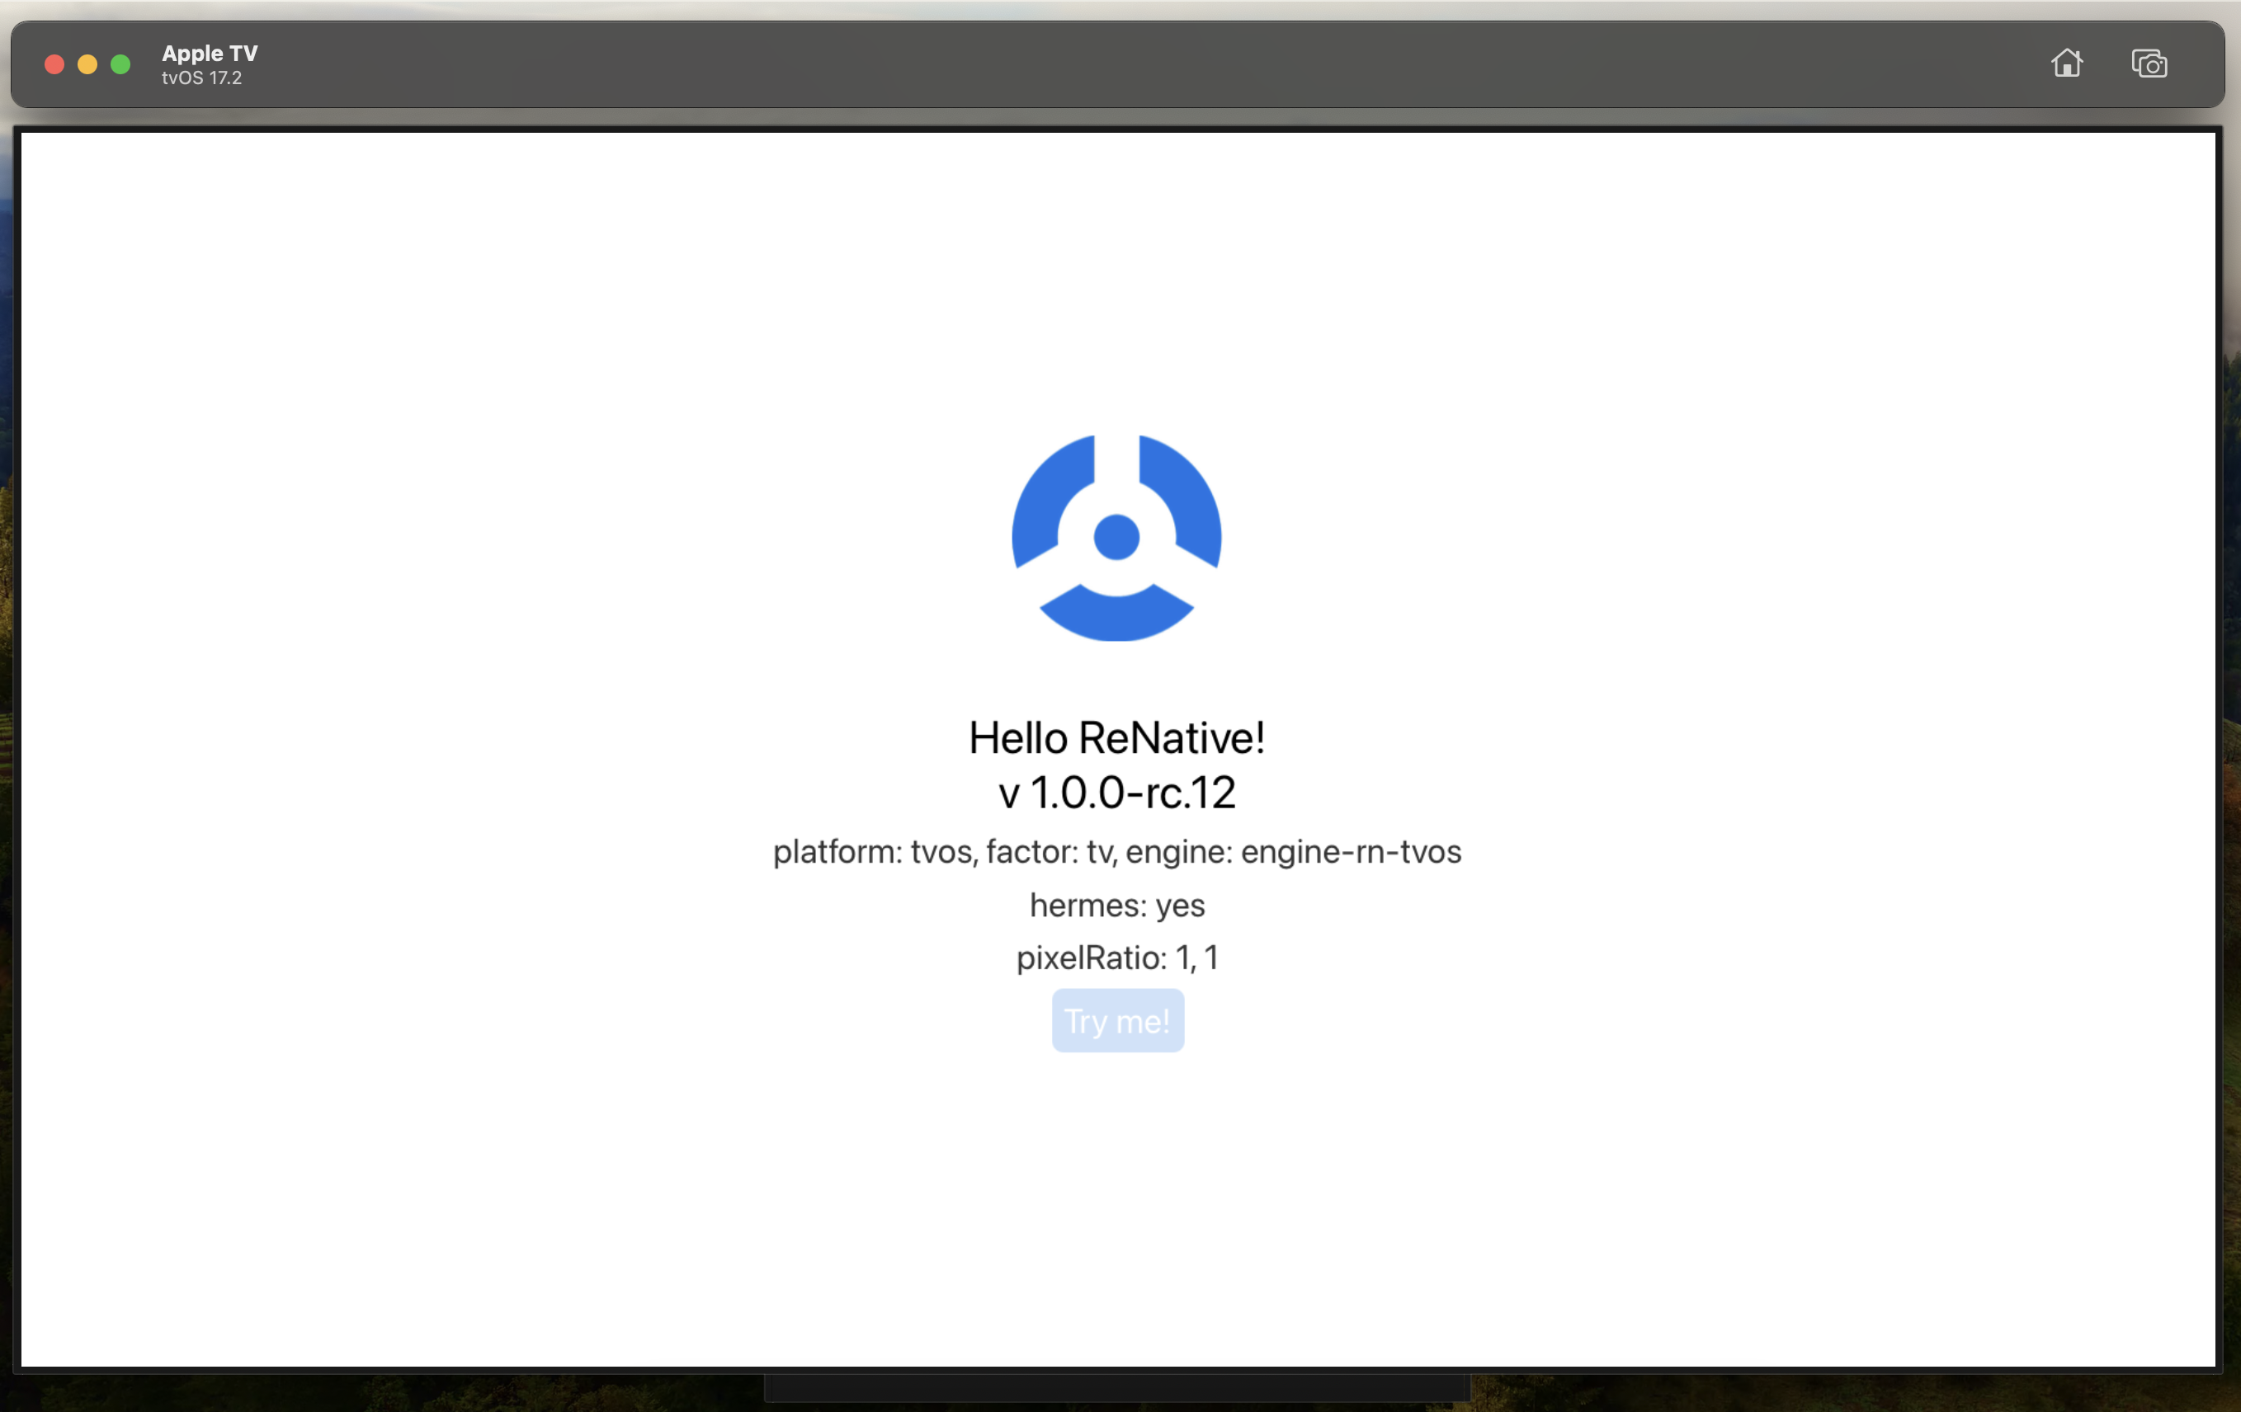Click the platform and engine info line
2241x1412 pixels.
[1116, 851]
